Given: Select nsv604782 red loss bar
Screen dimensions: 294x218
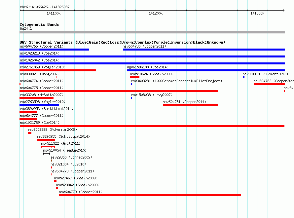Looking at the screenshot, I should [x=269, y=84].
